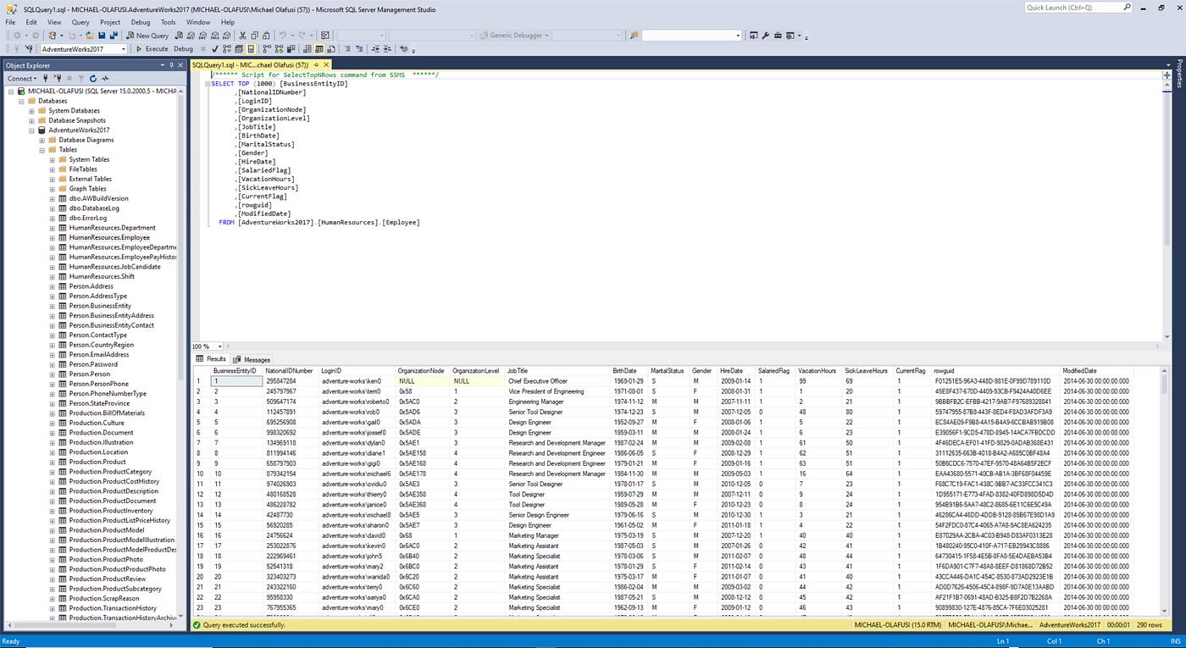Click the Display Estimated Execution Plan icon

[227, 49]
